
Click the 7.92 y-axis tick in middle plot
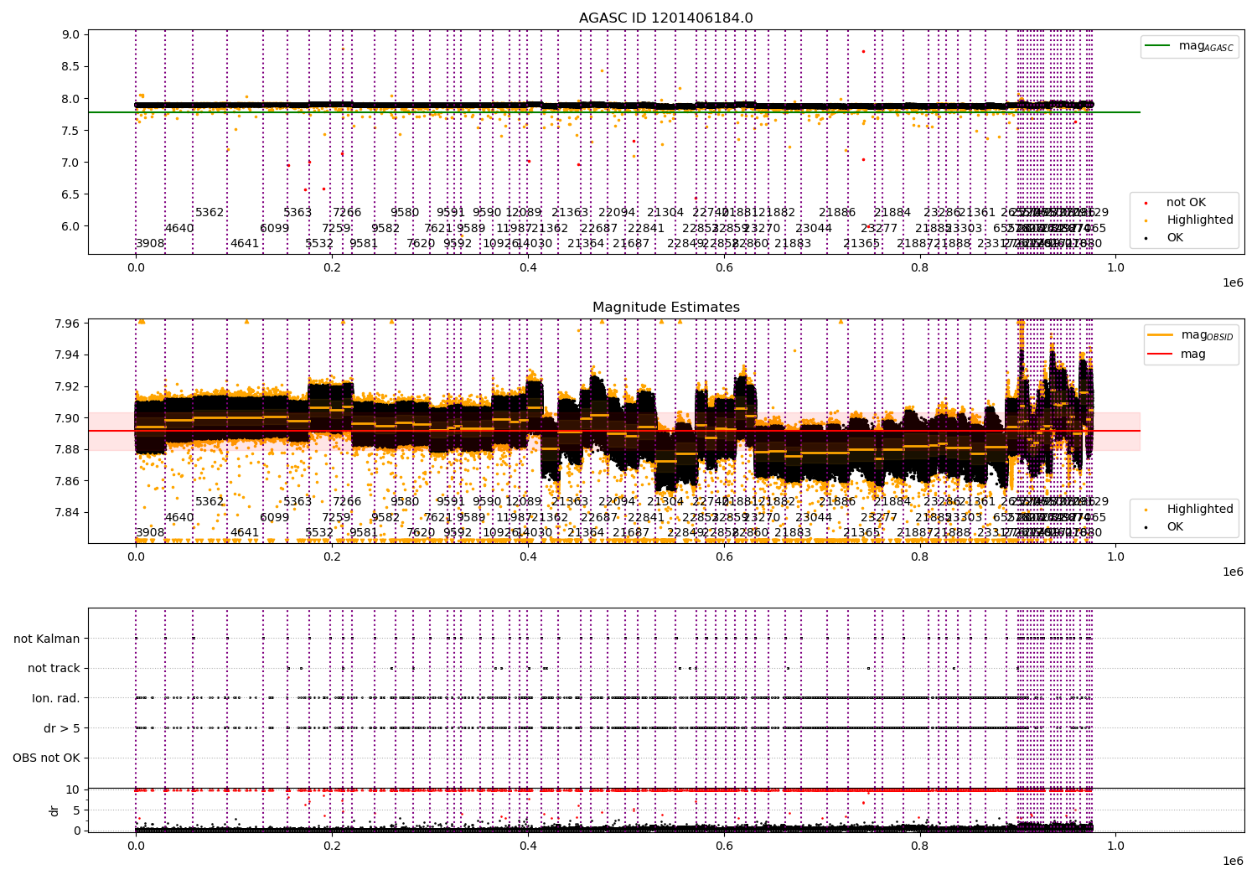68,386
